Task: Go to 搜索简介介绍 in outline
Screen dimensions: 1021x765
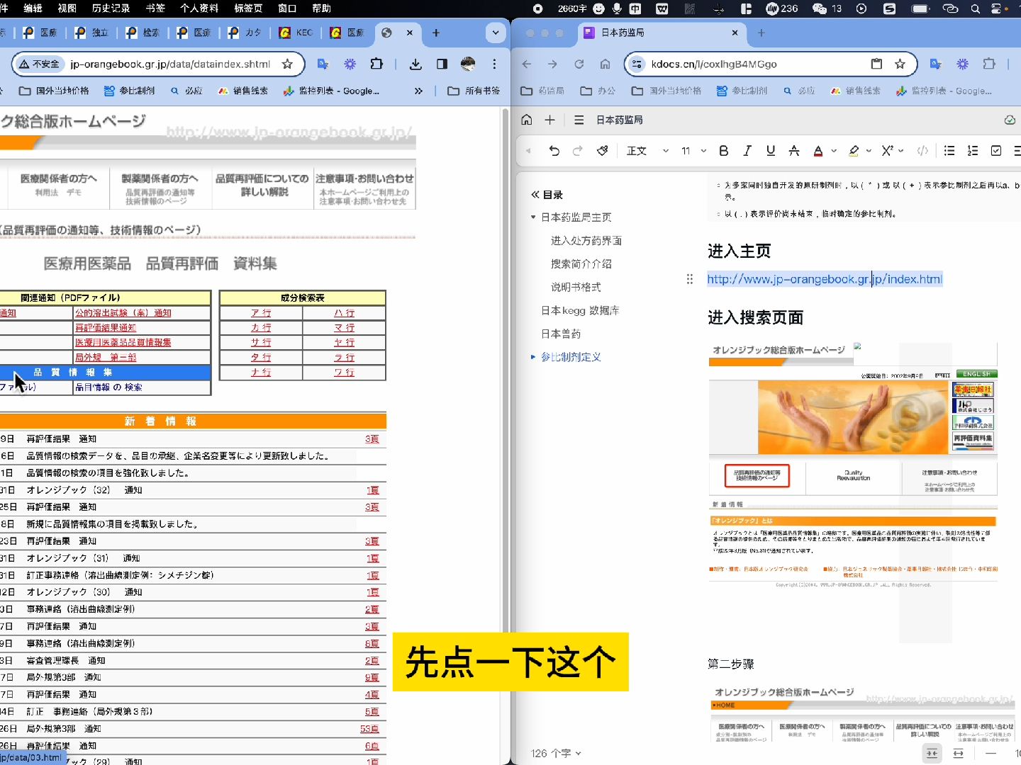Action: 581,263
